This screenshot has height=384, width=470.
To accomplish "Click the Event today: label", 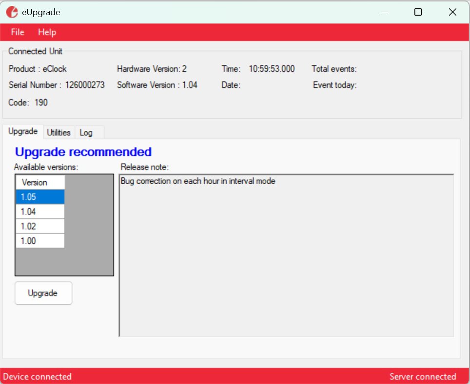I will pos(335,85).
